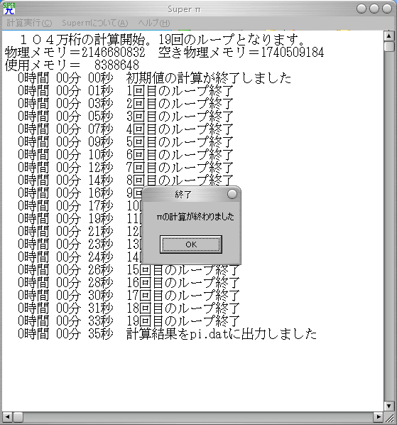Click the 終了 dialog title text
Viewport: 397px width, 425px height.
[x=183, y=194]
